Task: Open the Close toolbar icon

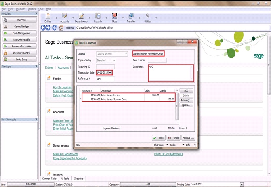Action: coord(114,18)
